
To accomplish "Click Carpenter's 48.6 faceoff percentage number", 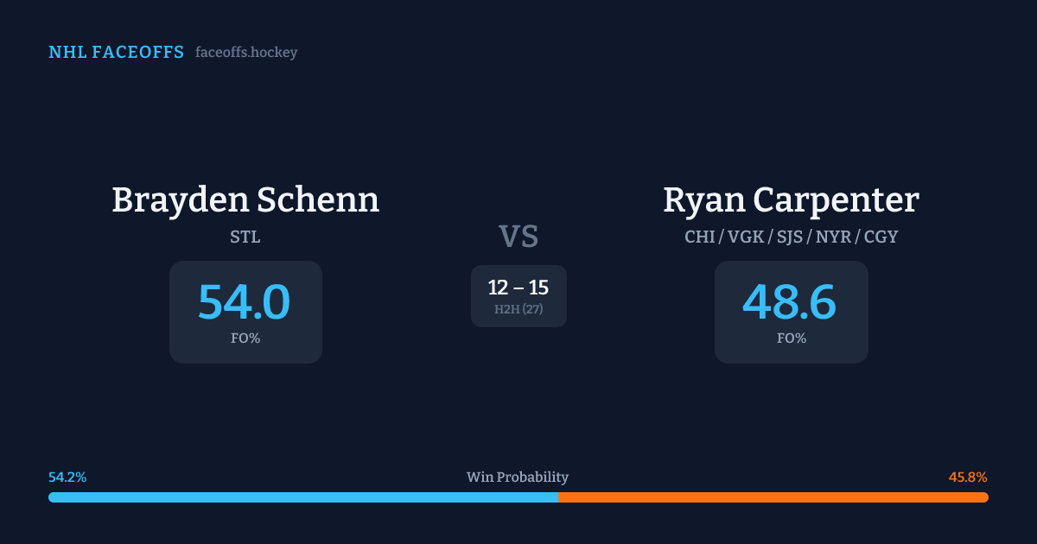I will pos(791,301).
